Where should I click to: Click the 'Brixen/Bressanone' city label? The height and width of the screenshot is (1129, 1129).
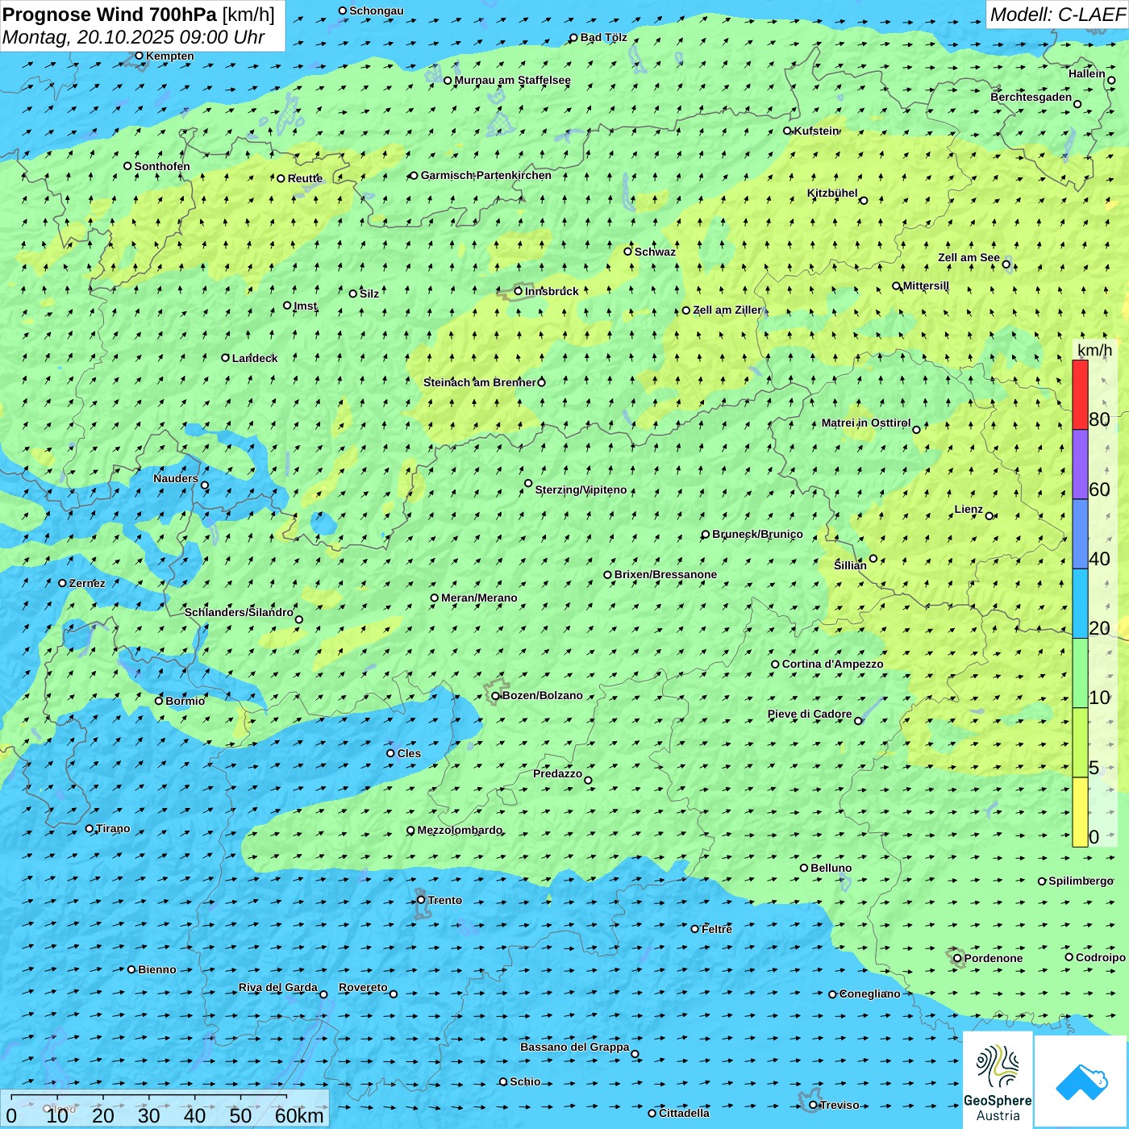click(665, 575)
